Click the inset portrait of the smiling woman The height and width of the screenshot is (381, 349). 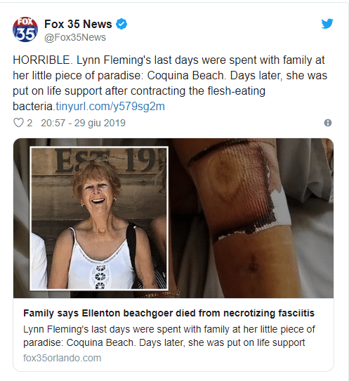(99, 218)
